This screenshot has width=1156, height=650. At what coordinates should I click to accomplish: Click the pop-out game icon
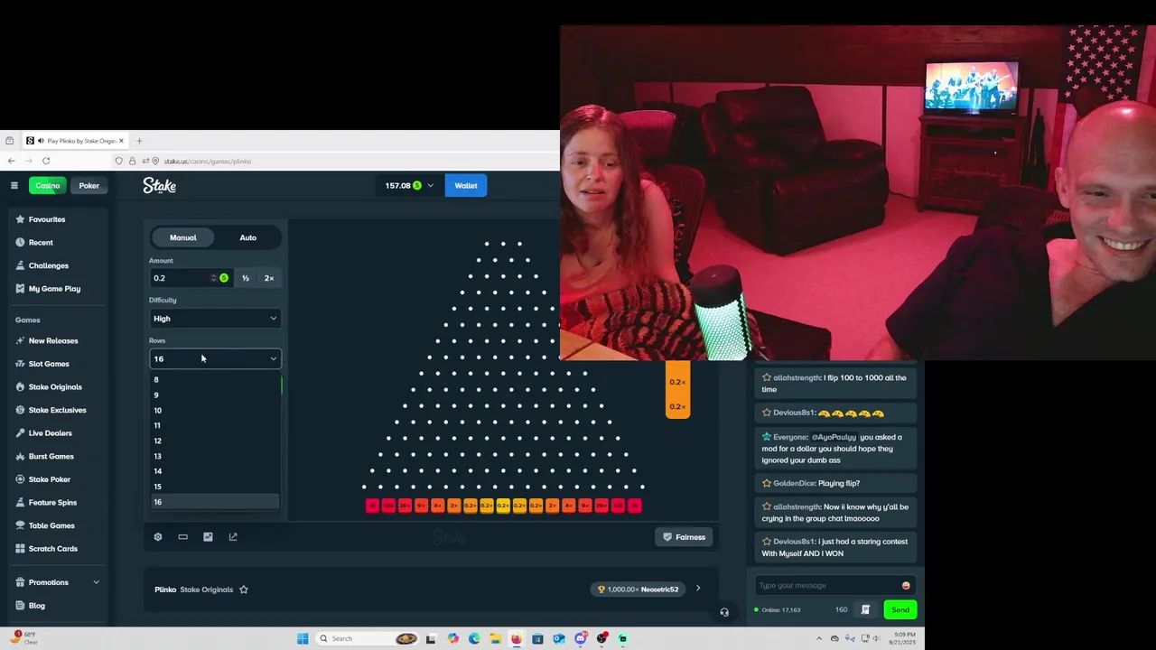point(233,536)
